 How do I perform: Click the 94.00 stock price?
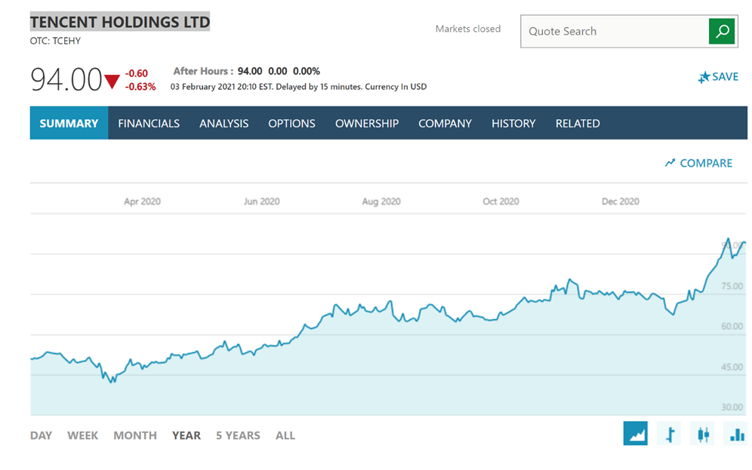tap(66, 79)
